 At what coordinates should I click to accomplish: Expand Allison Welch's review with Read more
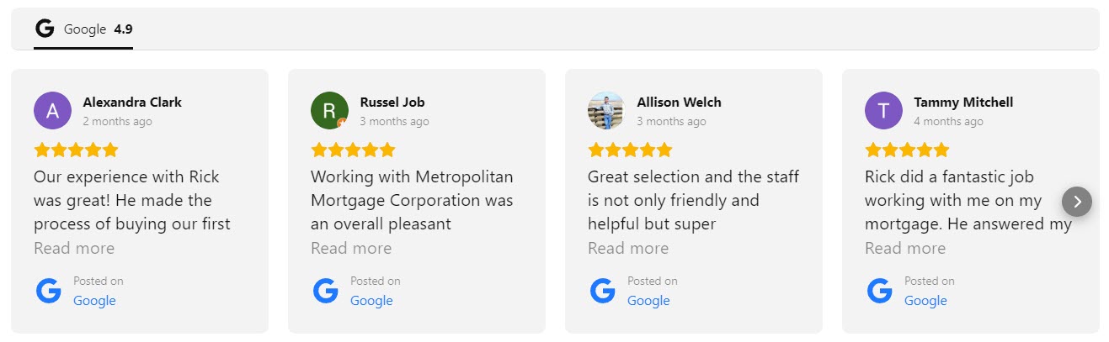(628, 248)
